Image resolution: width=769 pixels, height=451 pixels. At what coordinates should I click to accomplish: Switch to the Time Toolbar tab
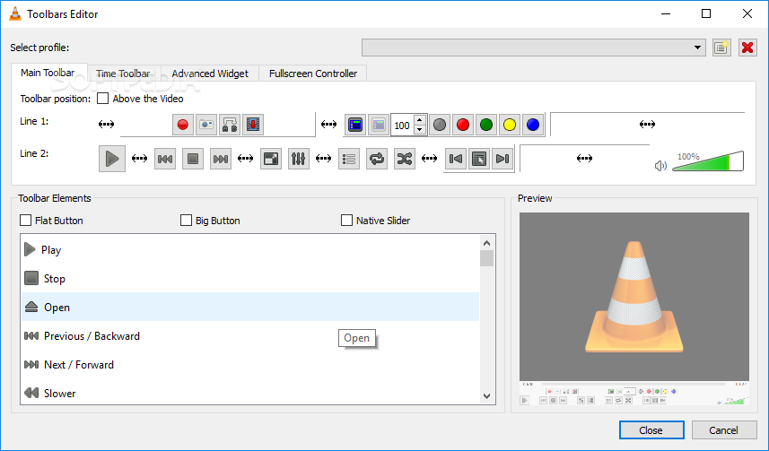(x=123, y=74)
